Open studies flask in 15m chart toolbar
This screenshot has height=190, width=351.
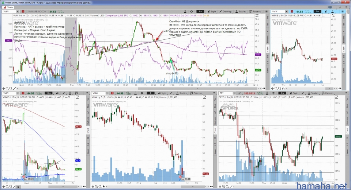70,93
